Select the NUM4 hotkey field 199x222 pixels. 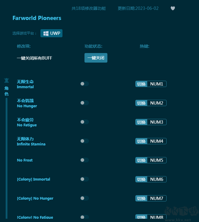[157, 141]
